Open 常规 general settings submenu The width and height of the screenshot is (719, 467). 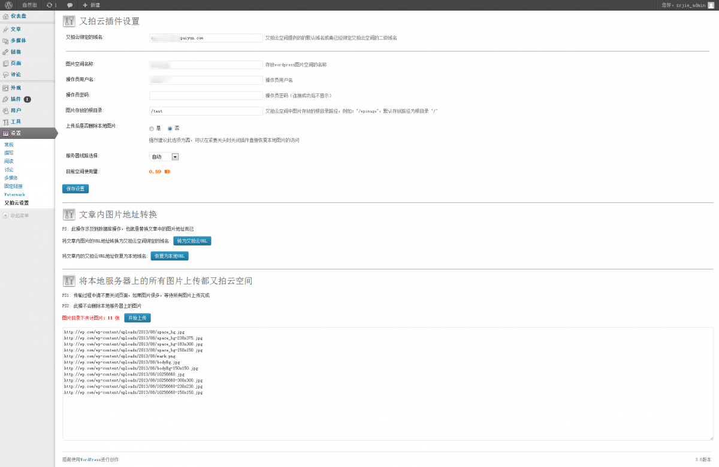[x=8, y=144]
